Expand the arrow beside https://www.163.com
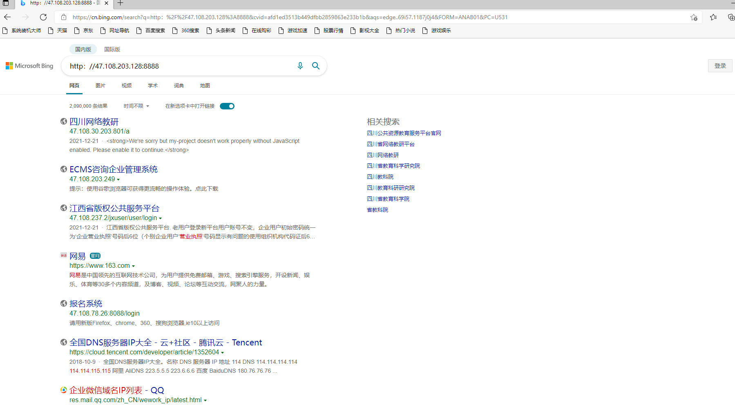Image resolution: width=735 pixels, height=405 pixels. click(133, 266)
